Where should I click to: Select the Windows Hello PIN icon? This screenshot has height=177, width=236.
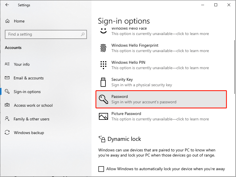[x=103, y=65]
